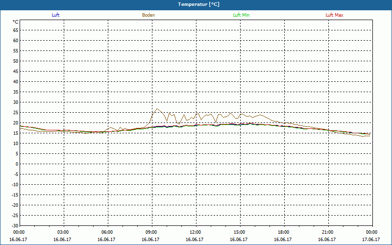Click the 50 y-axis label
The height and width of the screenshot is (245, 392).
pyautogui.click(x=16, y=61)
